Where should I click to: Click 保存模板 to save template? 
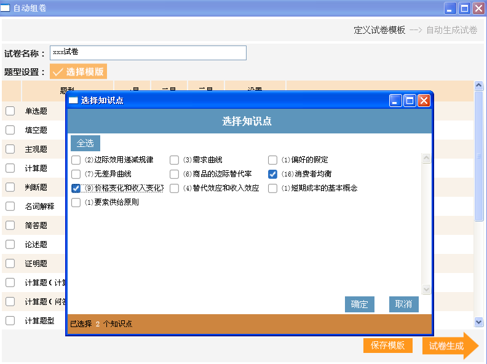387,346
